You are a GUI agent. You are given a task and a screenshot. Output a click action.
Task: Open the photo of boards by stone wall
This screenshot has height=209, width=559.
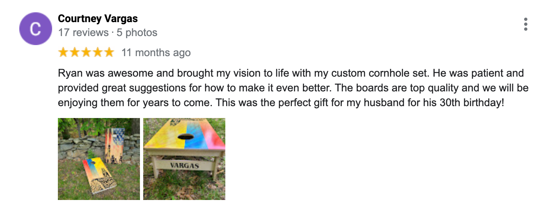(x=99, y=159)
